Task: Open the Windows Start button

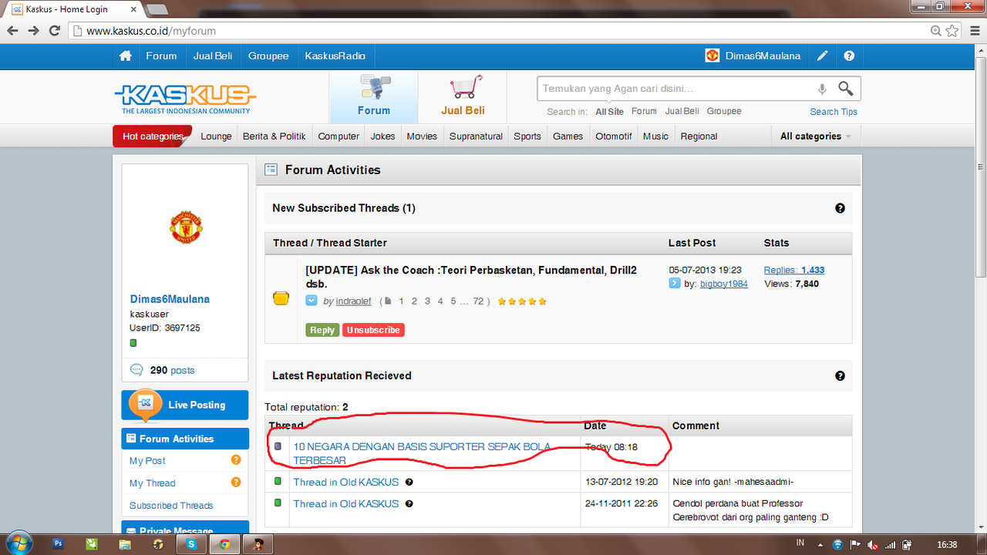Action: [x=18, y=543]
